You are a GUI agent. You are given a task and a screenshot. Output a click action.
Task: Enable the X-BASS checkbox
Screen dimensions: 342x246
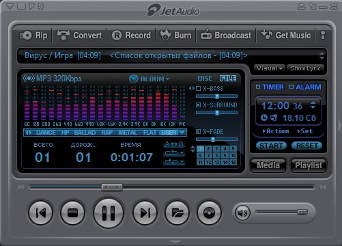199,88
